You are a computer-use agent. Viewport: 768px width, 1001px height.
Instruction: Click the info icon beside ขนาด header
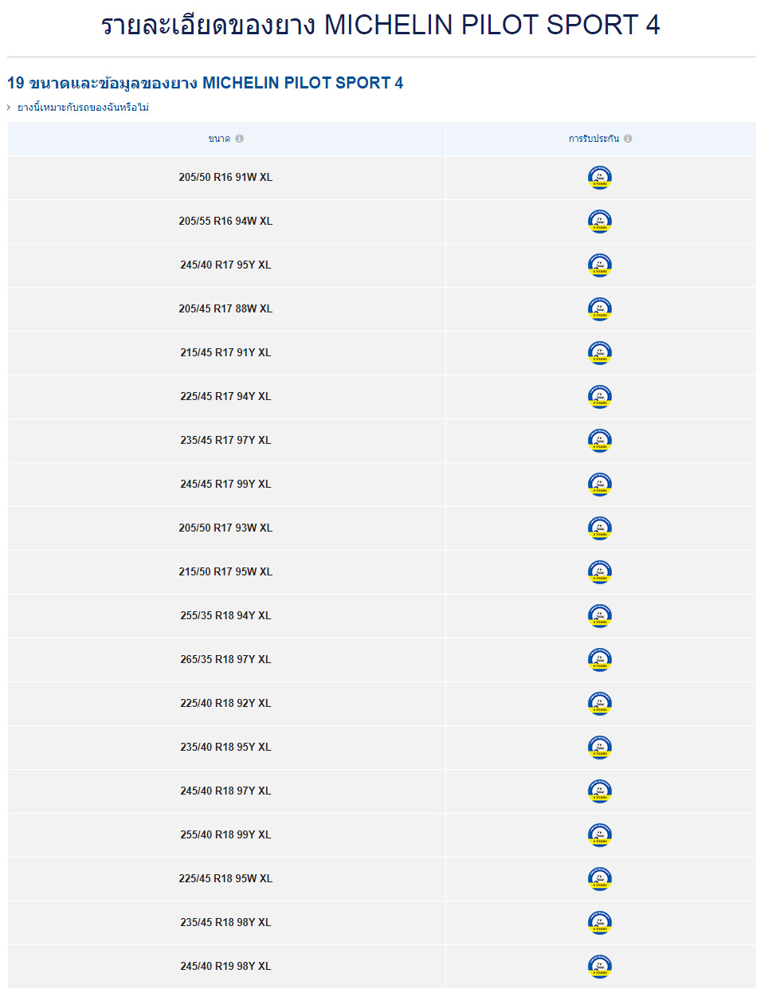240,139
